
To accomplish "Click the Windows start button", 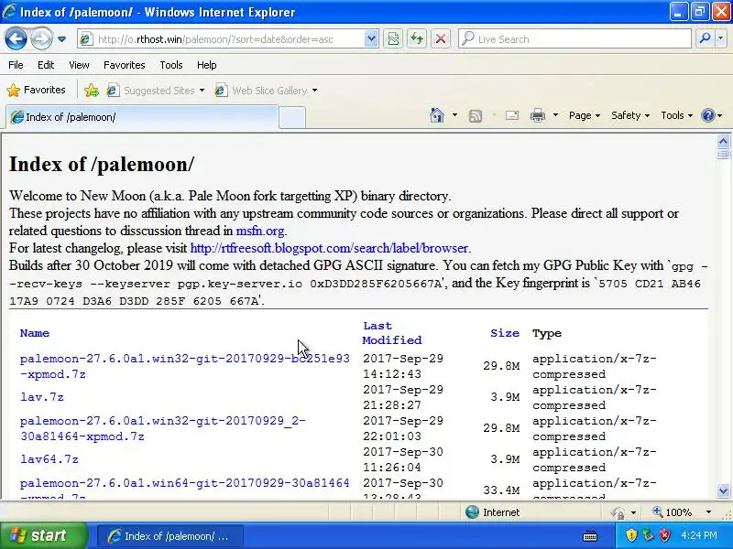I will 44,535.
